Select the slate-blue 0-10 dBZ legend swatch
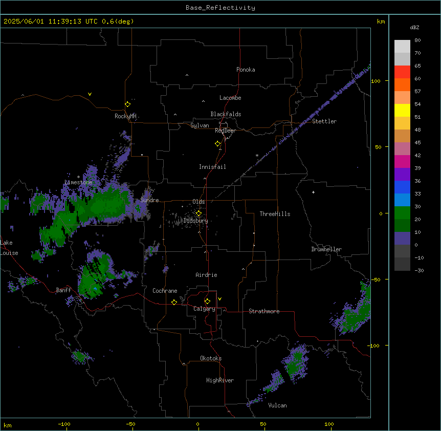 (402, 239)
